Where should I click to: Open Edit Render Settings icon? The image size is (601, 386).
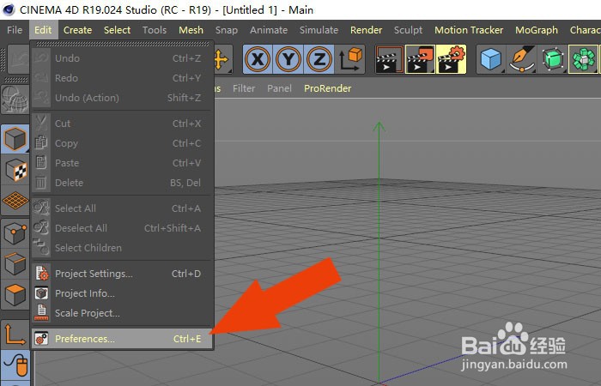(x=451, y=59)
